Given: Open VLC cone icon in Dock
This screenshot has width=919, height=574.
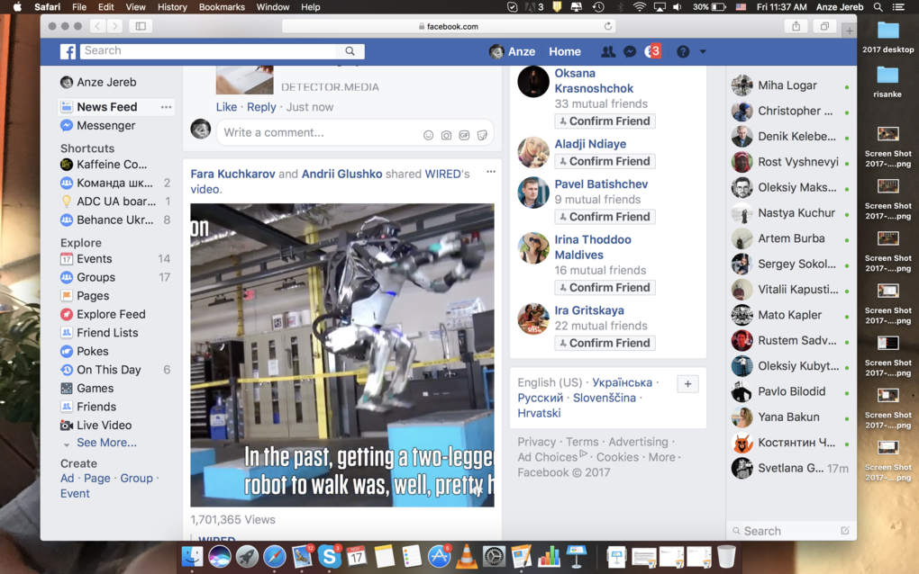Looking at the screenshot, I should (x=467, y=556).
